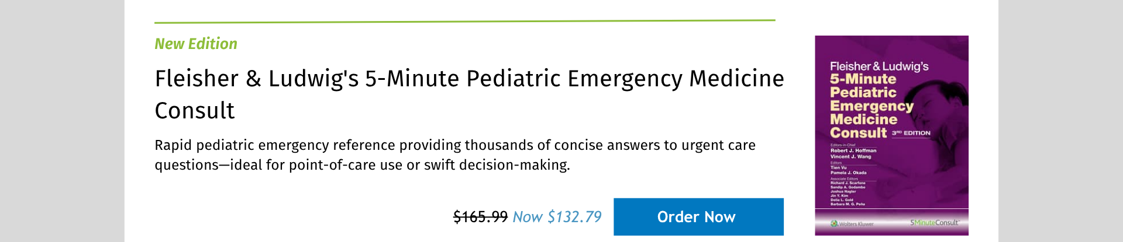
Task: Click the Tien Vu editor name on cover
Action: 838,167
